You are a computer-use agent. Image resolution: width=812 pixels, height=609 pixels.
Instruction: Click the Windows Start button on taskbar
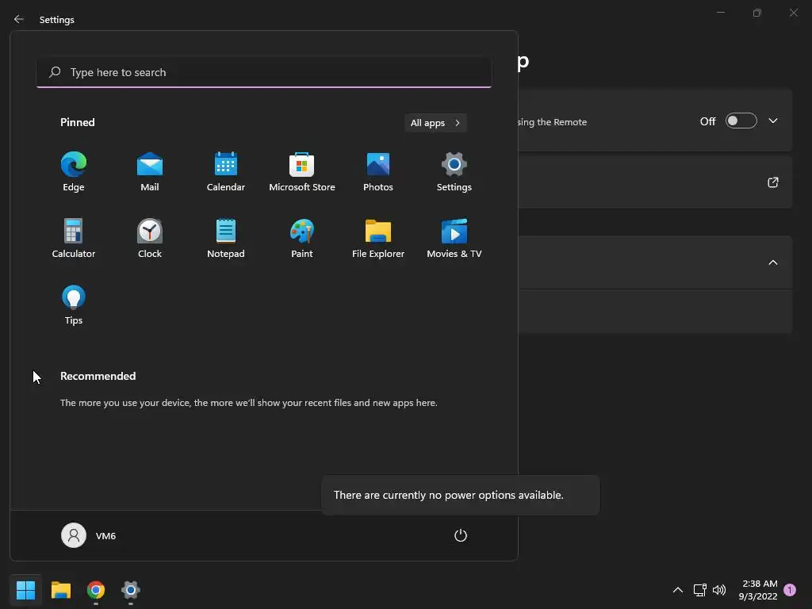click(25, 590)
